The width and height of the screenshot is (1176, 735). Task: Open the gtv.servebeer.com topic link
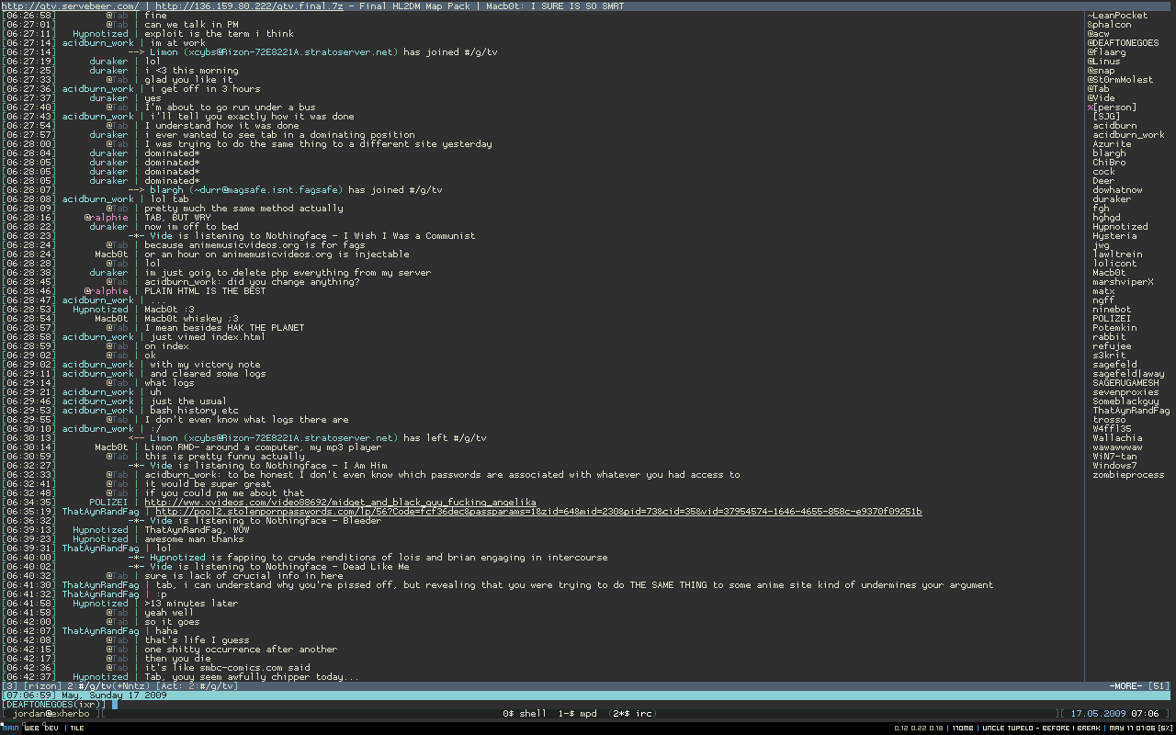point(71,6)
